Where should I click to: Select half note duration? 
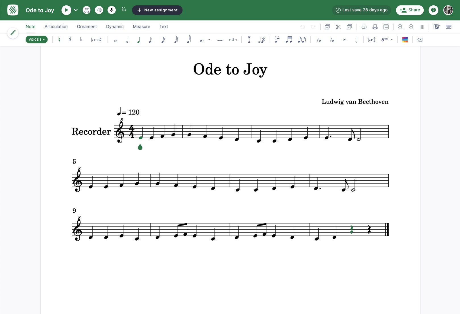coord(127,40)
